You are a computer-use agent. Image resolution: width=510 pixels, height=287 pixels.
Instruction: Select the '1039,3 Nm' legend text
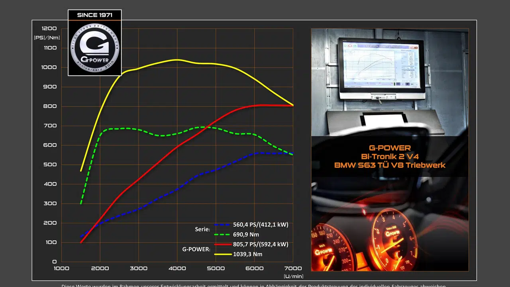tap(247, 254)
